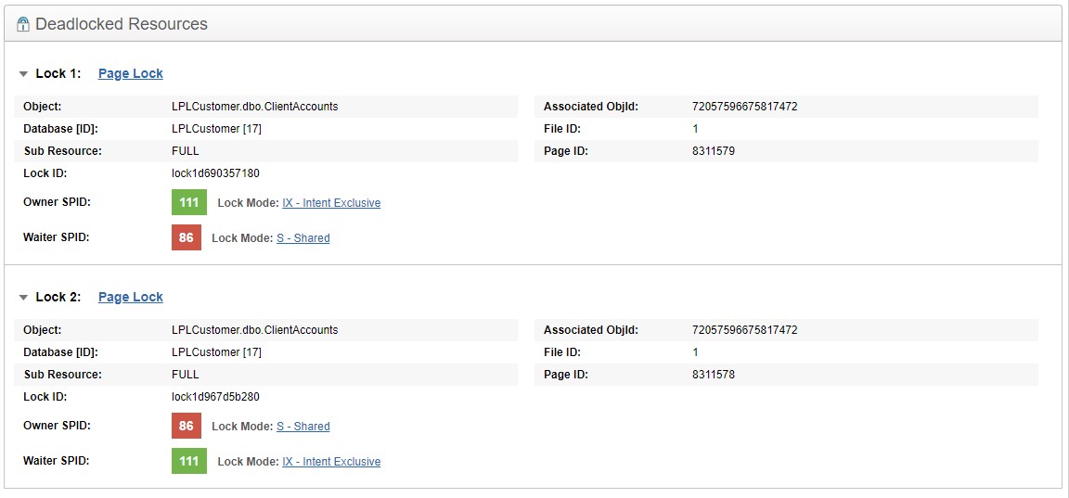
Task: Click Lock 2 Associated ObjId value
Action: pos(745,330)
